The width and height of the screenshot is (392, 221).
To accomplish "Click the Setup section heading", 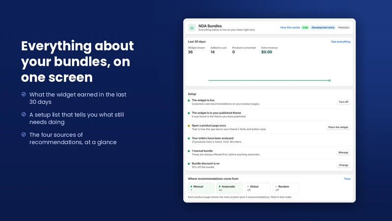I will (192, 94).
